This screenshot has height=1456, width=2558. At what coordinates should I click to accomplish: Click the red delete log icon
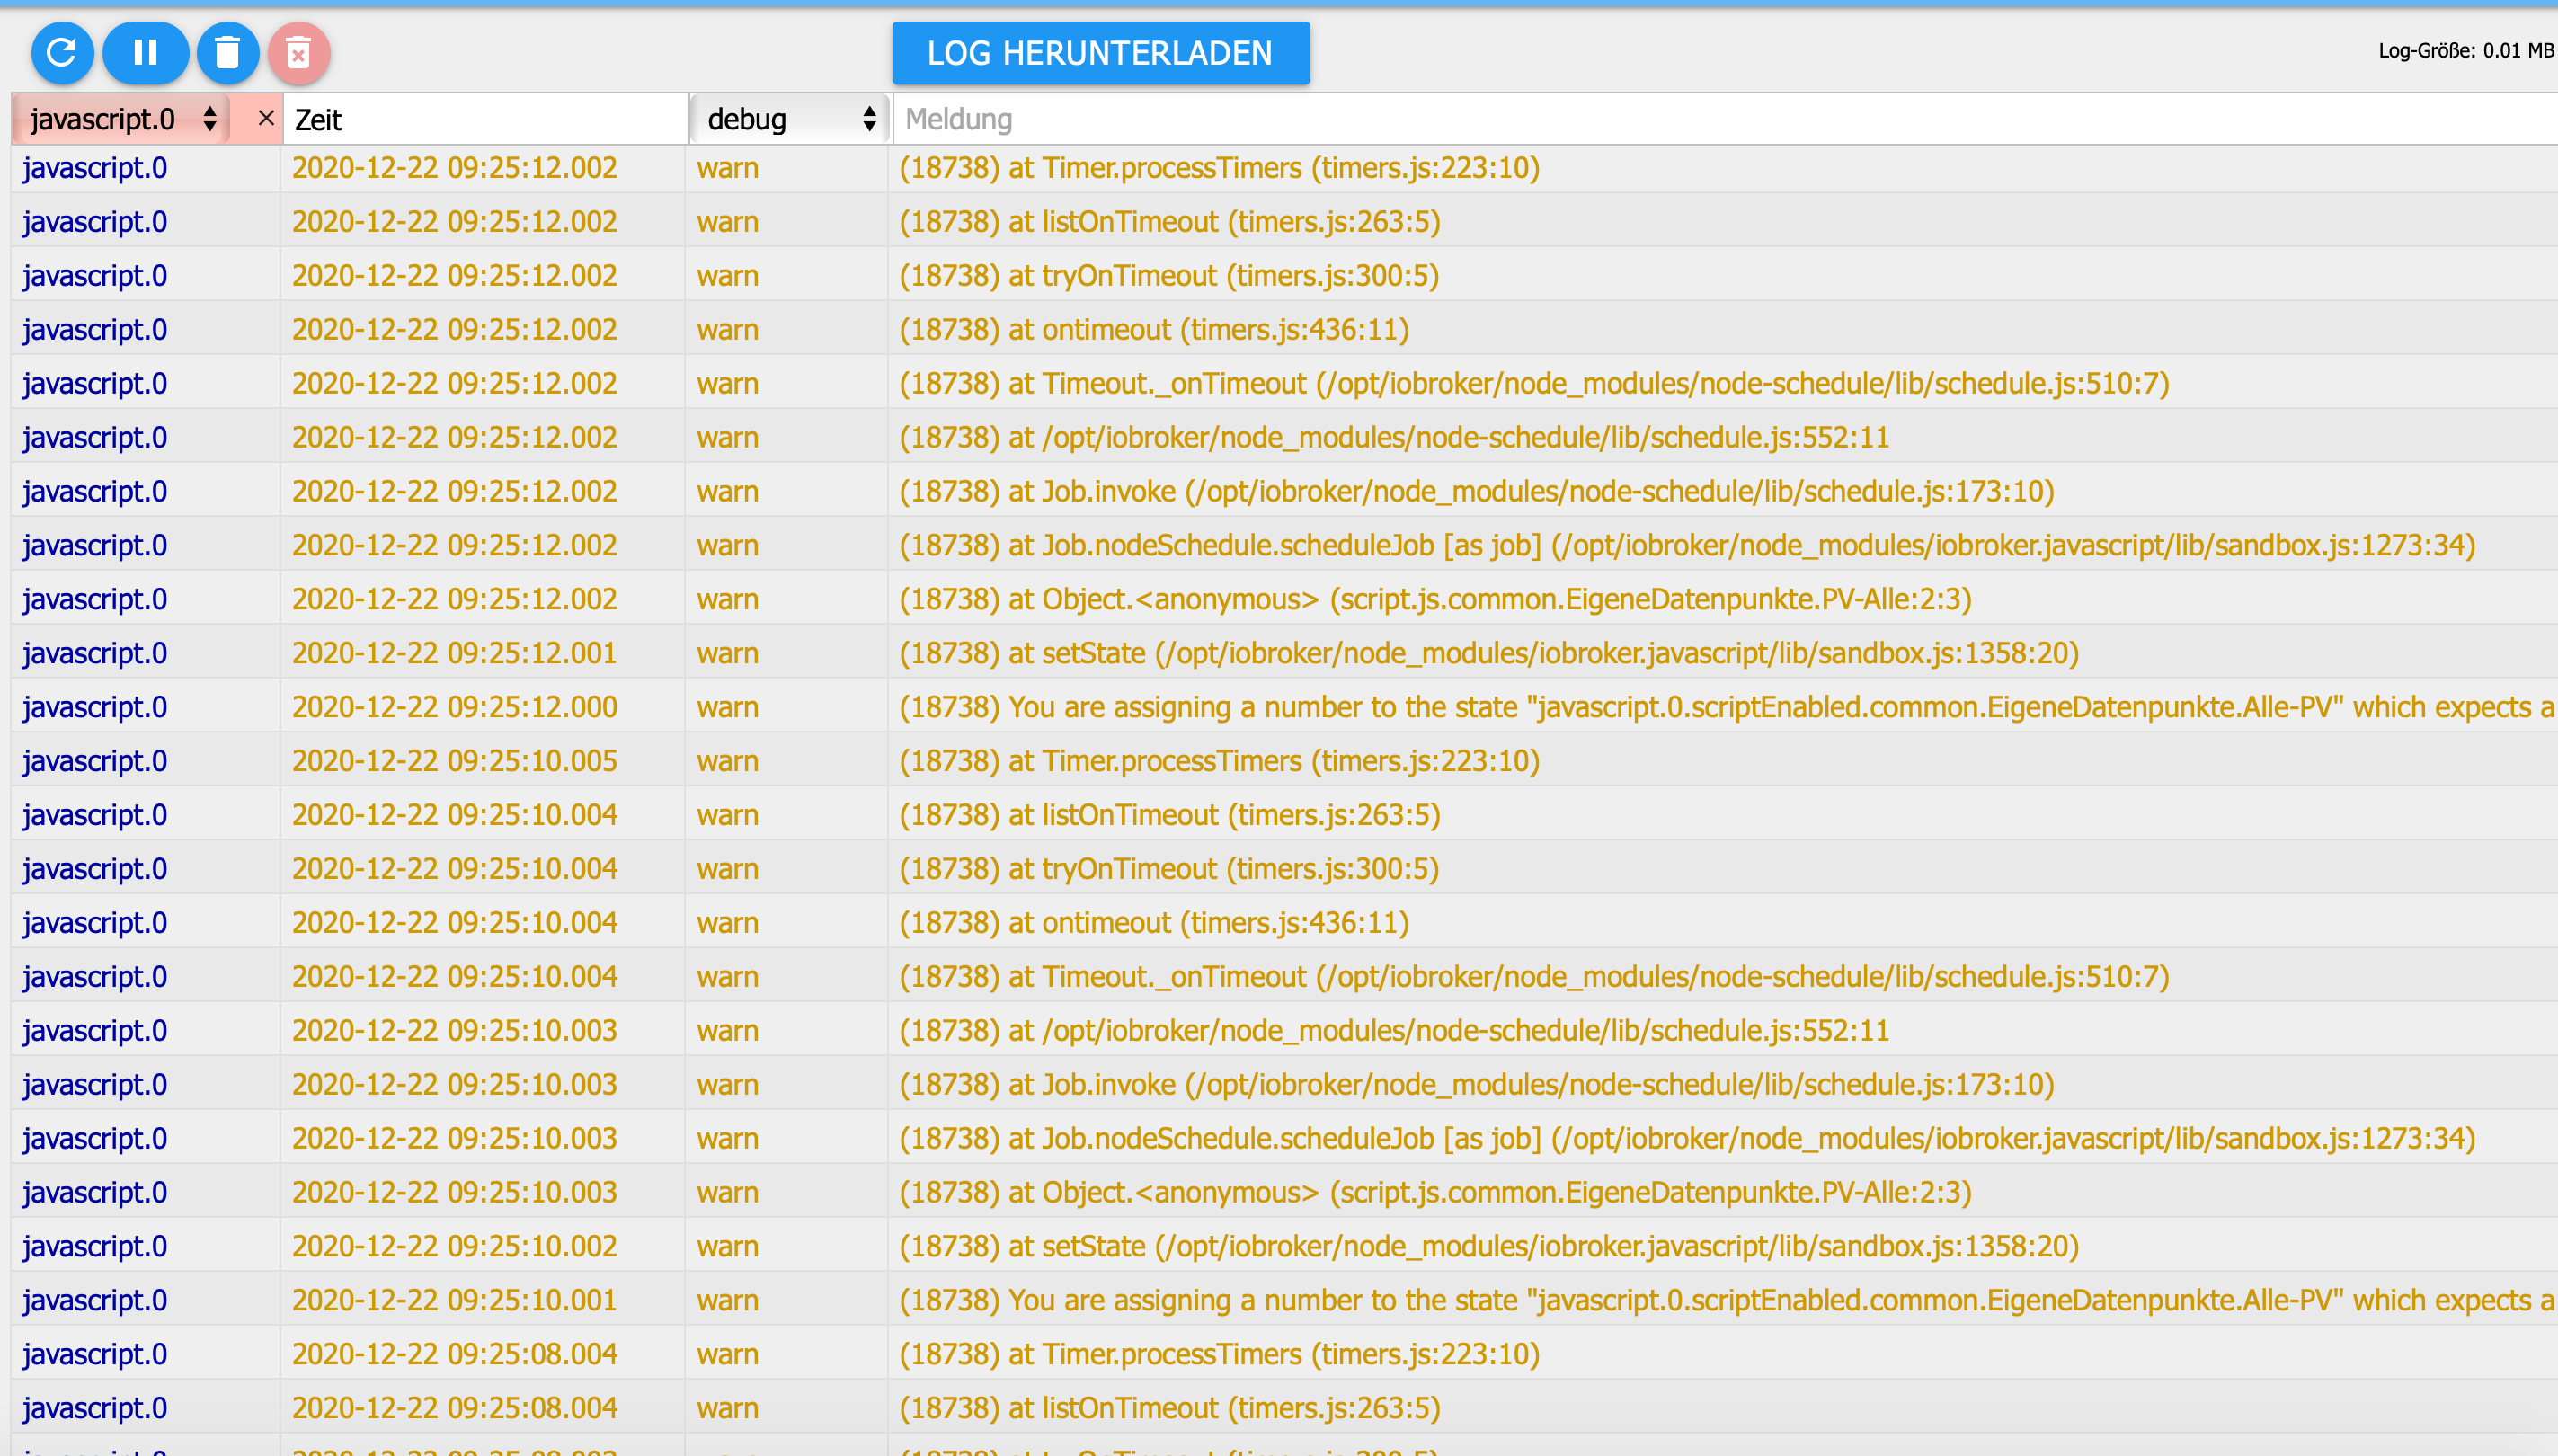click(x=298, y=52)
